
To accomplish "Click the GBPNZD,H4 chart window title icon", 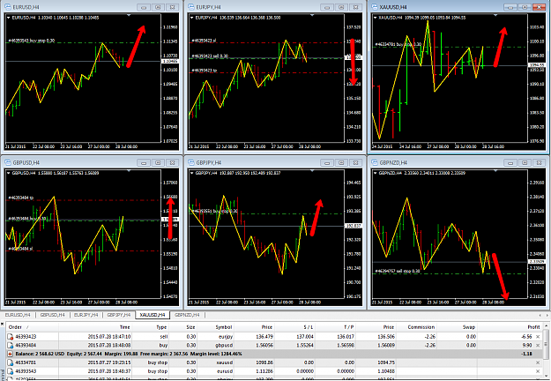I will [375, 162].
